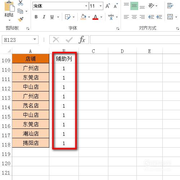
Task: Select row 109 header
Action: 6,59
